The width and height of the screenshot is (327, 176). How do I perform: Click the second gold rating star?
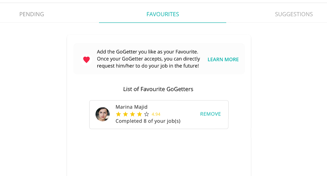125,114
